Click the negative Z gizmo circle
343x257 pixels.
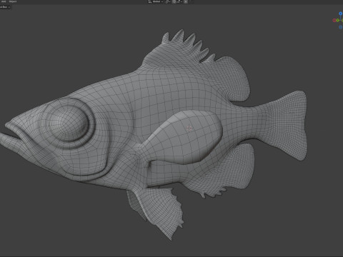pos(341,27)
